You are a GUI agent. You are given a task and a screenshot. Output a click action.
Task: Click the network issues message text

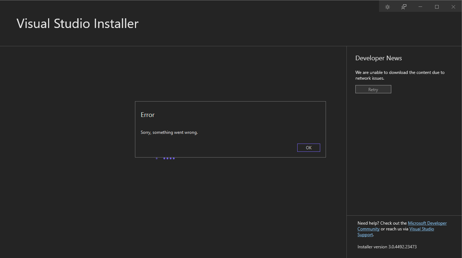point(400,75)
